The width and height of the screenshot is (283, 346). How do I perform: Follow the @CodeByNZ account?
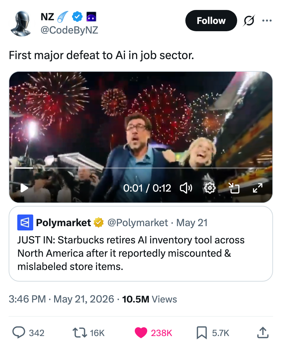point(211,21)
